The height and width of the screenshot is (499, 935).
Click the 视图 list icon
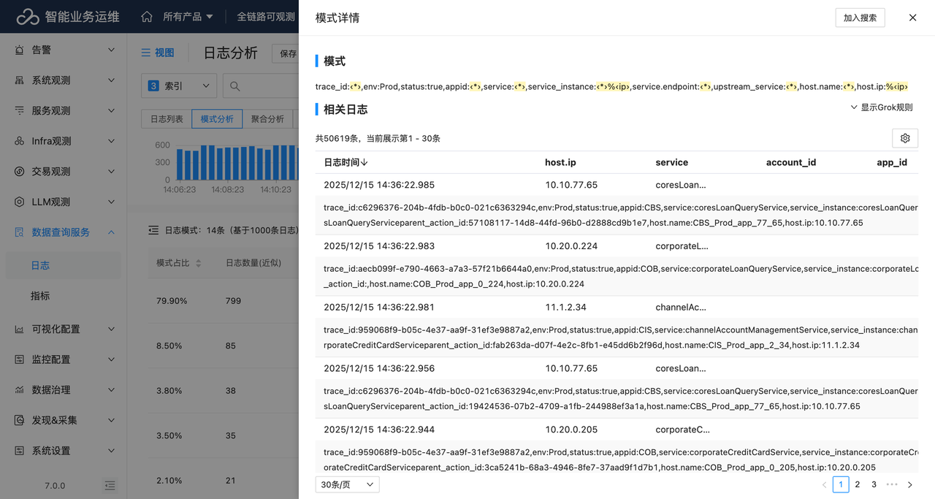pos(146,53)
